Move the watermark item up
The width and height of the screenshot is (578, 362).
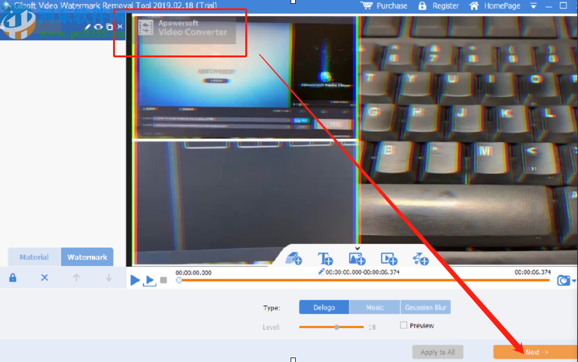pyautogui.click(x=76, y=277)
